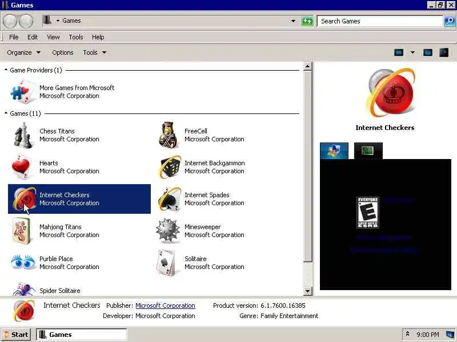Image resolution: width=457 pixels, height=342 pixels.
Task: Click the Purble Place name text
Action: [x=56, y=259]
